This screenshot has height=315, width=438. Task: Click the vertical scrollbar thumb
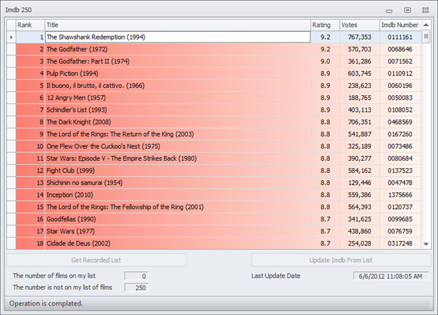(426, 36)
